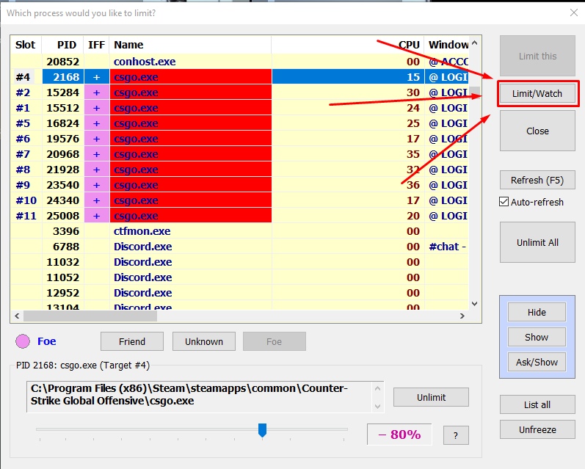Select csgo.exe row with PID 19576
Screen dimensions: 585x469
239,139
